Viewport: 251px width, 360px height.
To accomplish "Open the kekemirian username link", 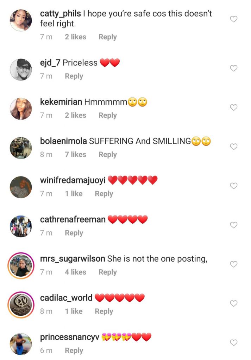I will pos(61,102).
